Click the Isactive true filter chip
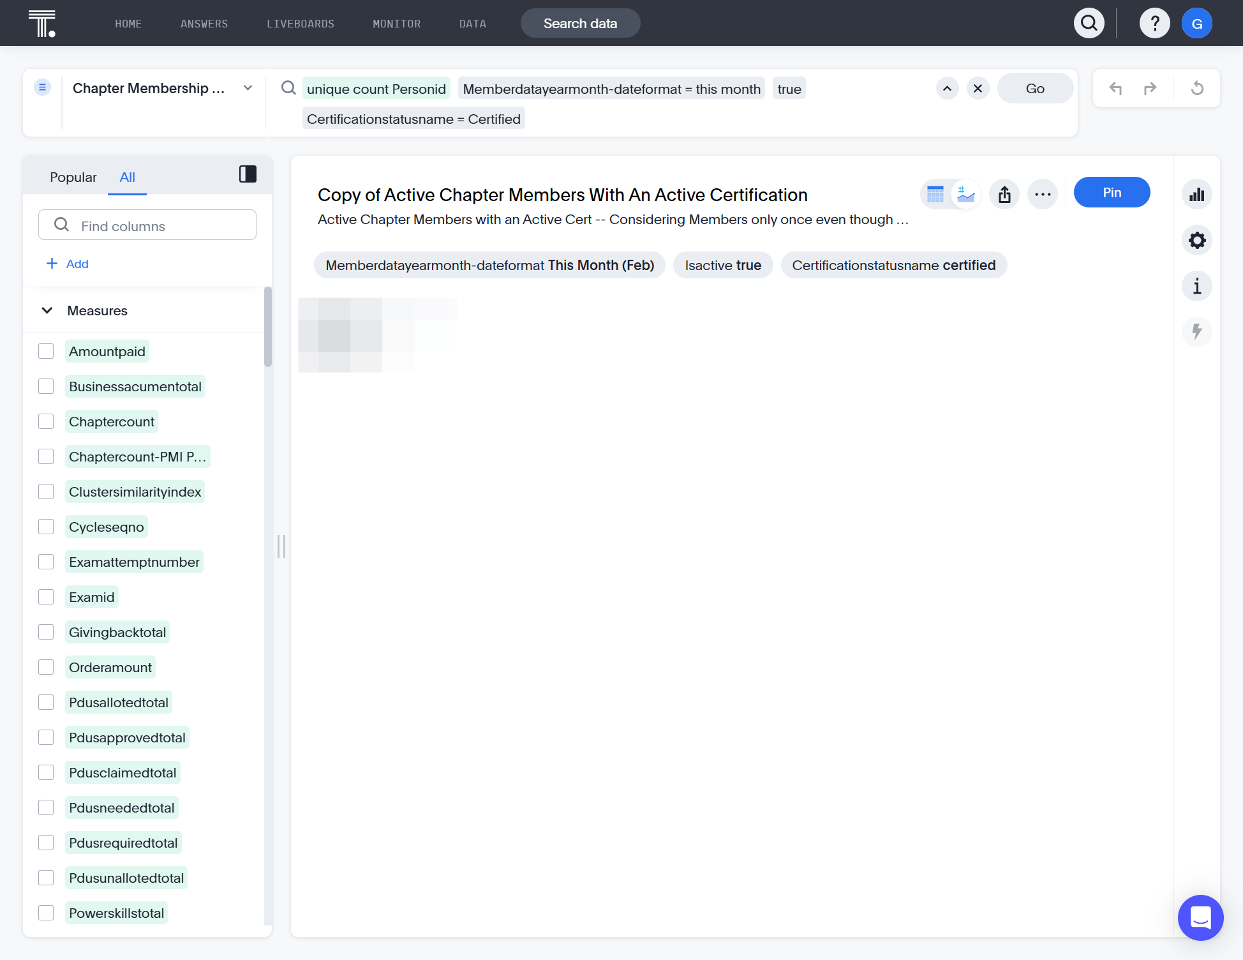This screenshot has height=960, width=1243. (x=723, y=265)
